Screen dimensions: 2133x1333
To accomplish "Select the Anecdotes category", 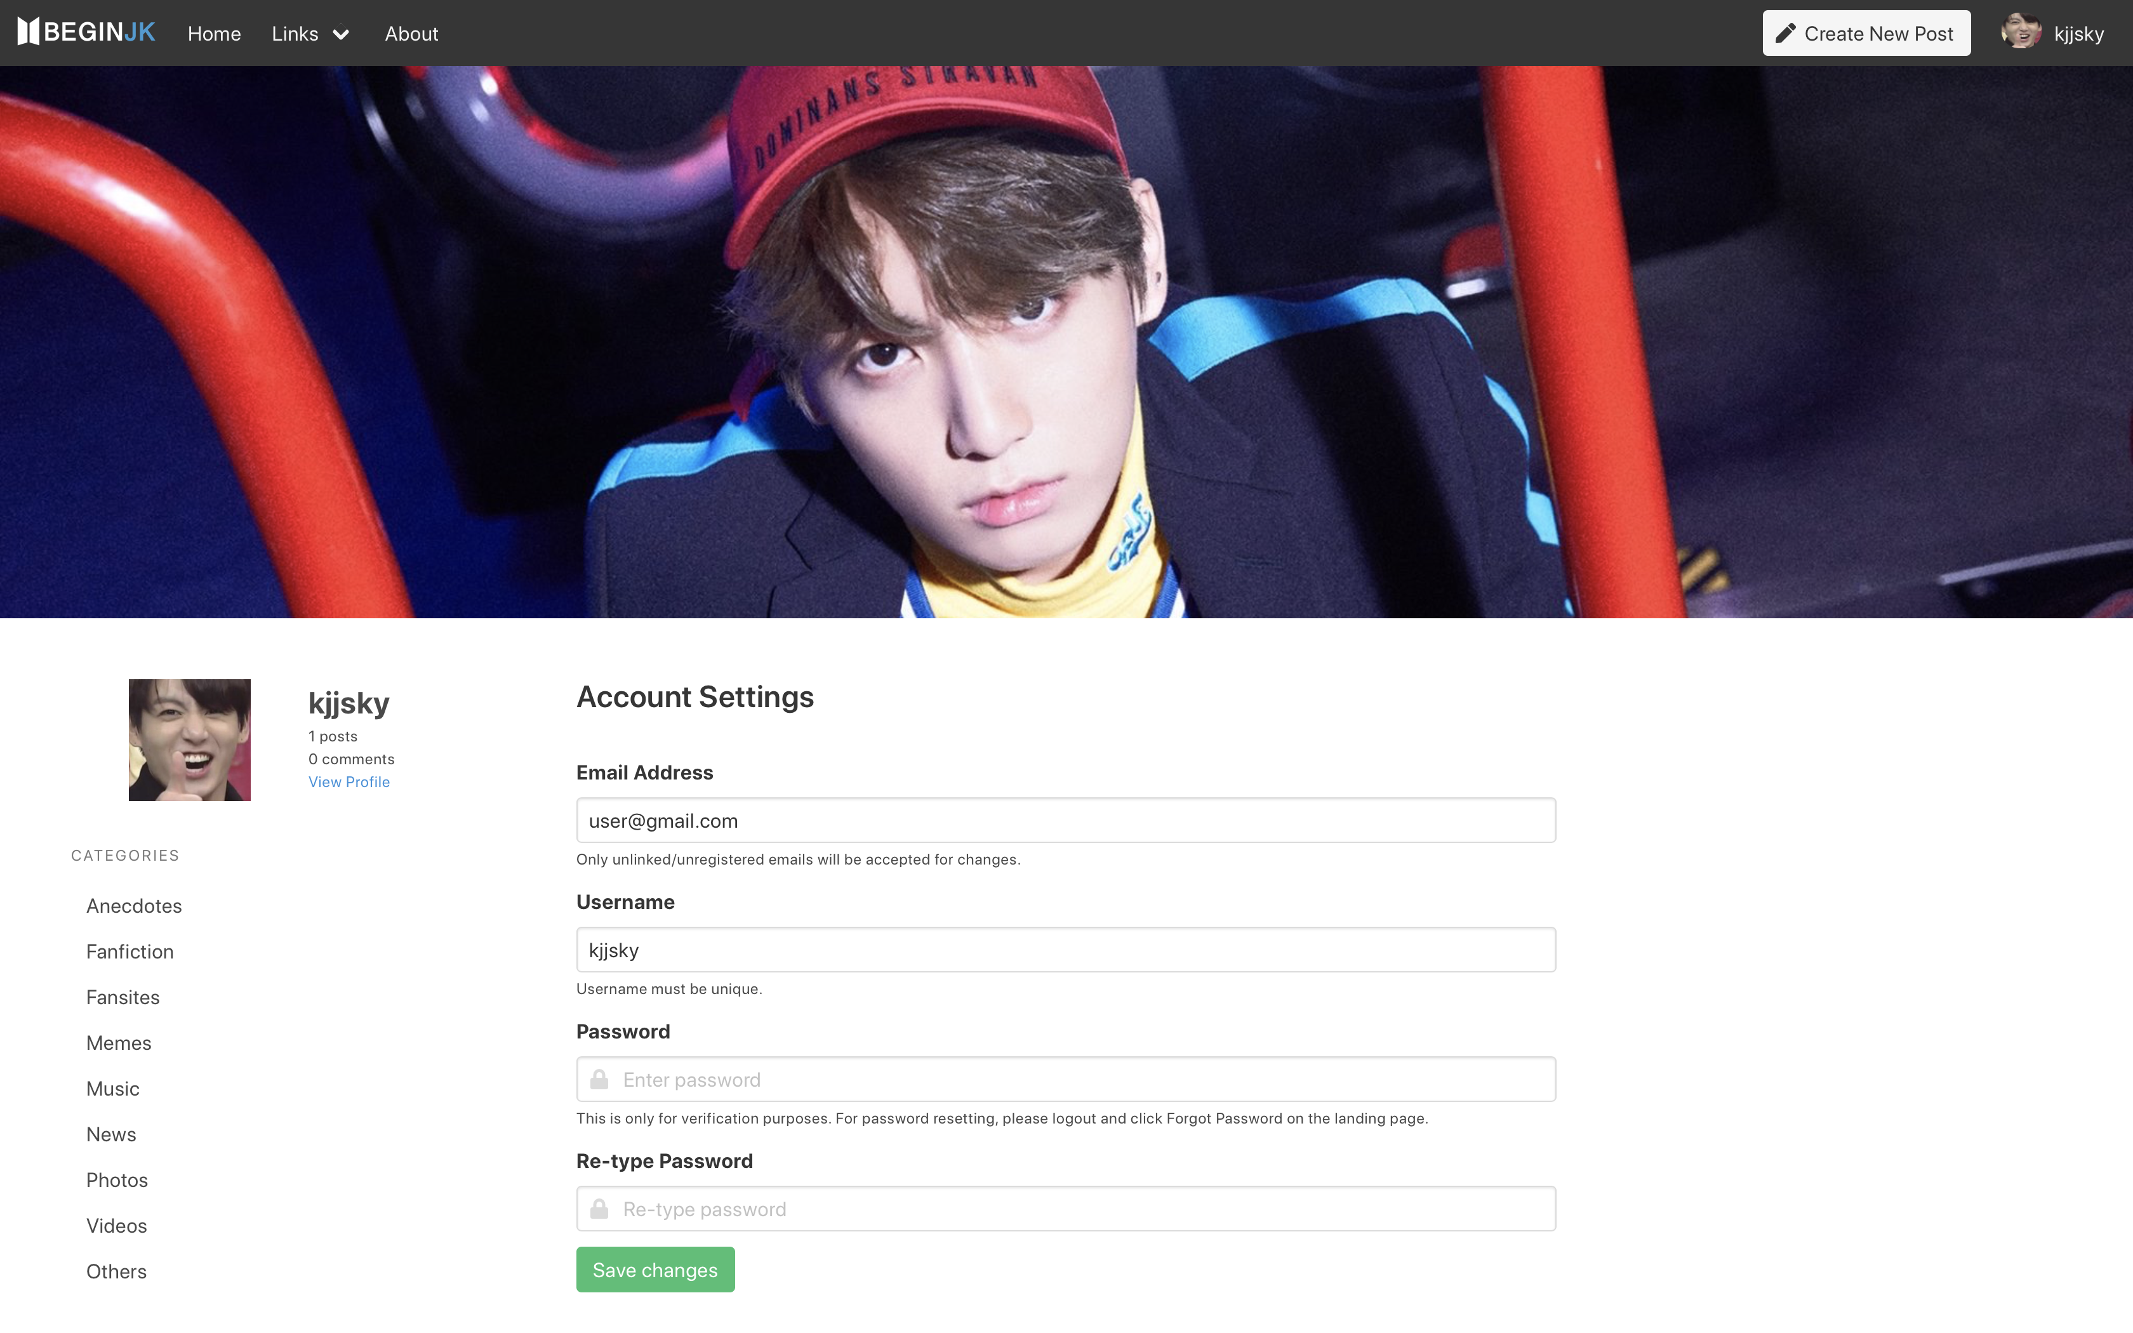I will pyautogui.click(x=134, y=905).
